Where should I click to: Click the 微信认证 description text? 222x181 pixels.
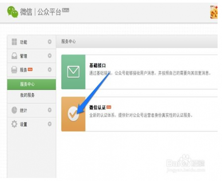141,115
